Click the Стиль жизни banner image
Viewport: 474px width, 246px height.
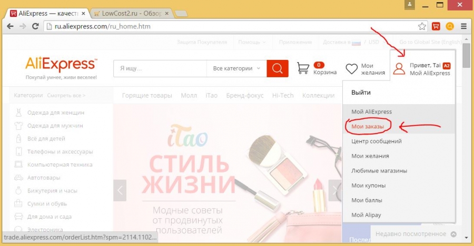(228, 173)
